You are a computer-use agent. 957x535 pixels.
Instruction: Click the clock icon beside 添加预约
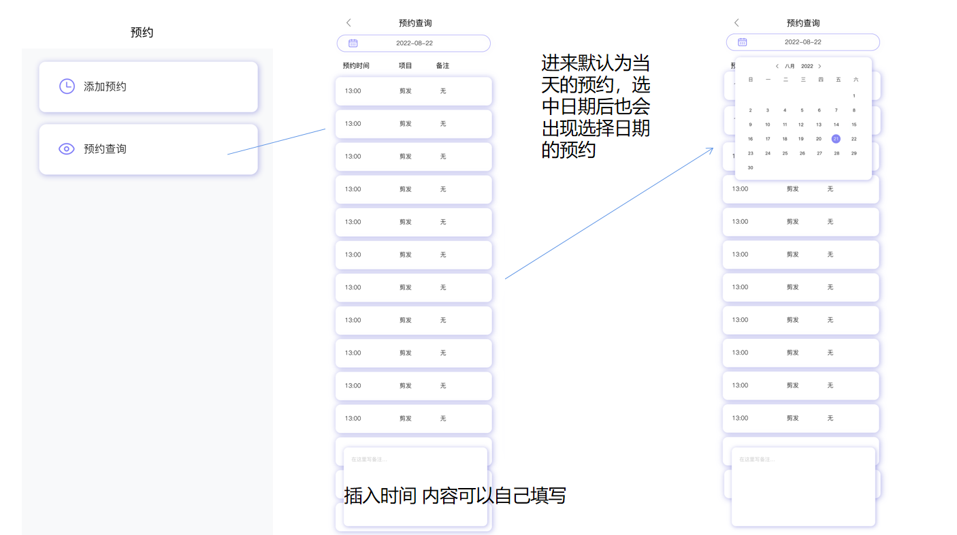pyautogui.click(x=67, y=86)
